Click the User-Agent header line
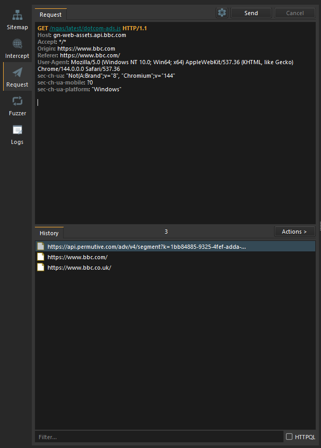Viewport: 321px width, 448px height. (165, 65)
